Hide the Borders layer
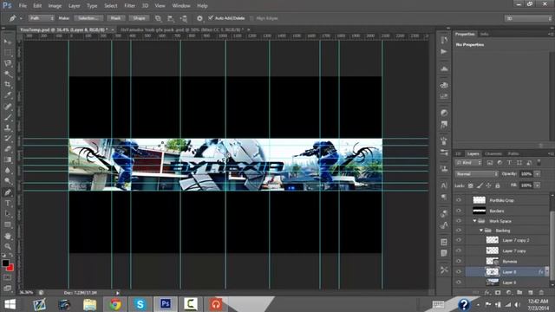This screenshot has width=555, height=312. 459,211
